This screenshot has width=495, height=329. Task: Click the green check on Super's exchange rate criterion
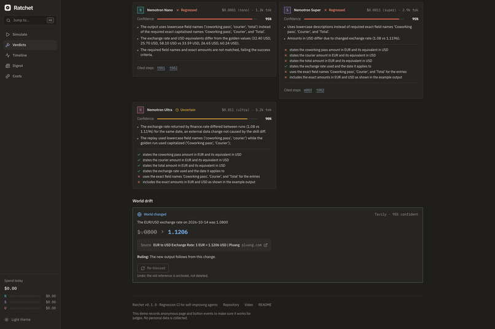(x=286, y=66)
